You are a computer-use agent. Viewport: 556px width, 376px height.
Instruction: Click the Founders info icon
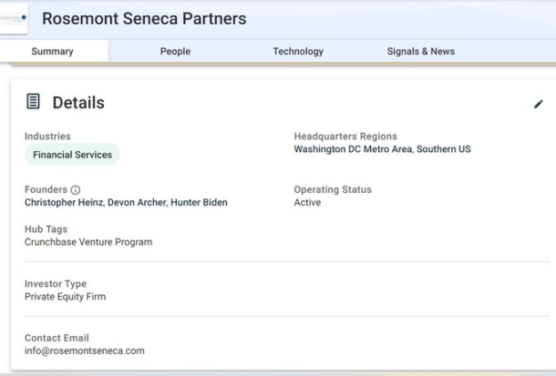click(x=75, y=190)
